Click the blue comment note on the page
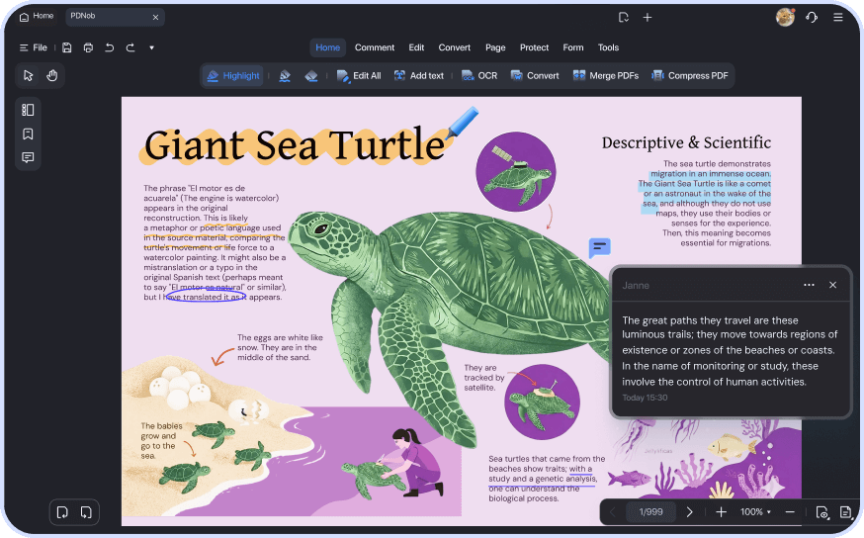This screenshot has width=864, height=538. (599, 248)
